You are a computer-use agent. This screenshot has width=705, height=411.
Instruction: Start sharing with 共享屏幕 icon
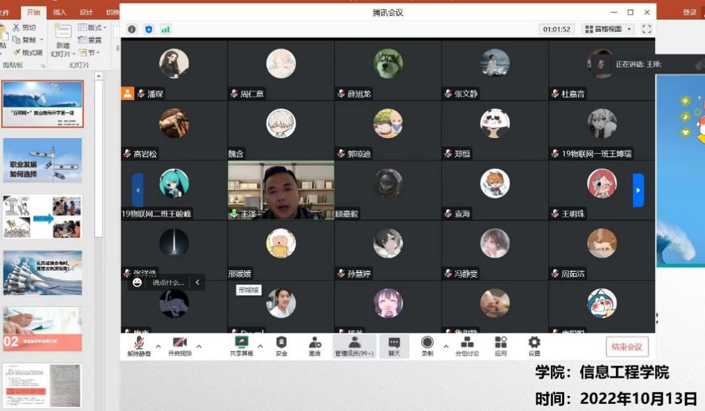tap(242, 343)
